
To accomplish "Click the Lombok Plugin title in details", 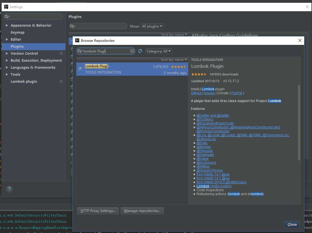I will click(207, 66).
